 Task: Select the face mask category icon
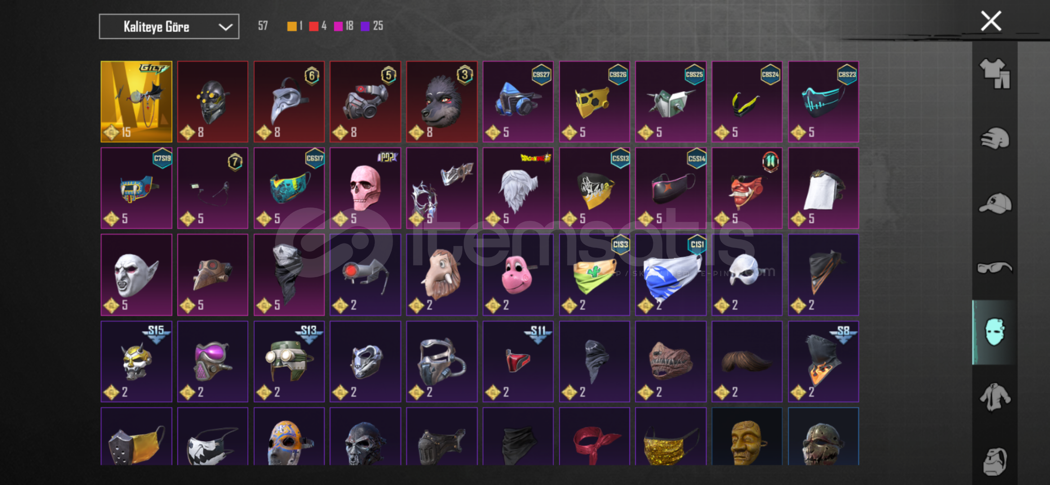point(995,332)
